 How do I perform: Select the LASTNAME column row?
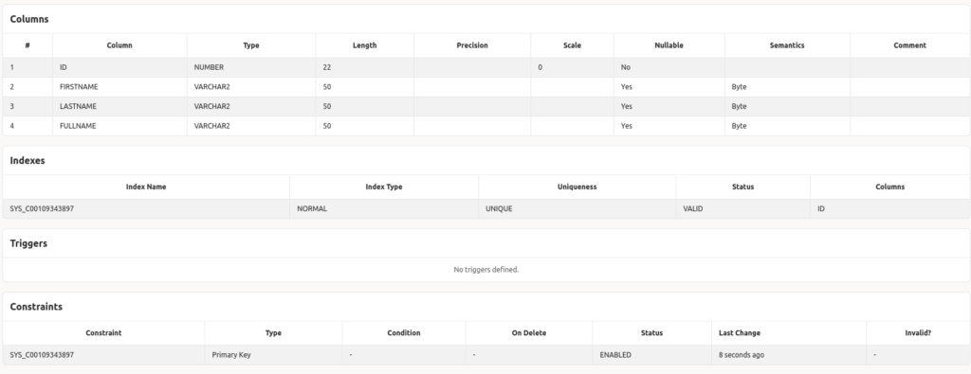(486, 106)
